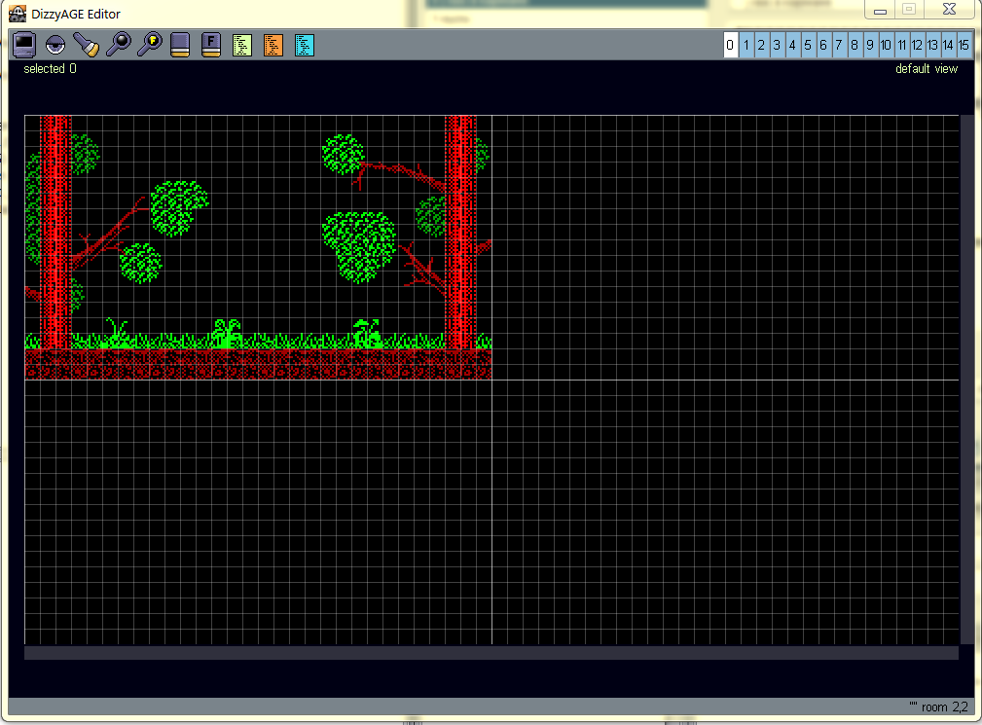Select layer 0 button
This screenshot has width=982, height=725.
pos(730,45)
